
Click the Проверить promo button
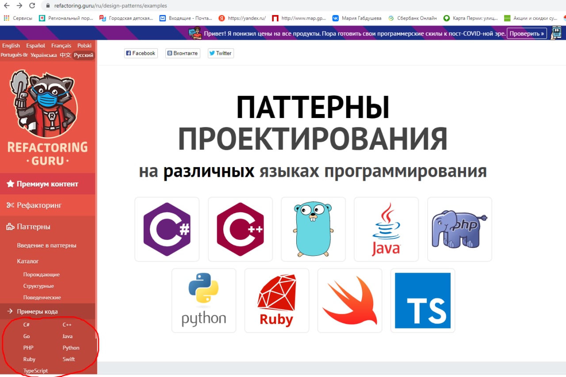point(527,33)
